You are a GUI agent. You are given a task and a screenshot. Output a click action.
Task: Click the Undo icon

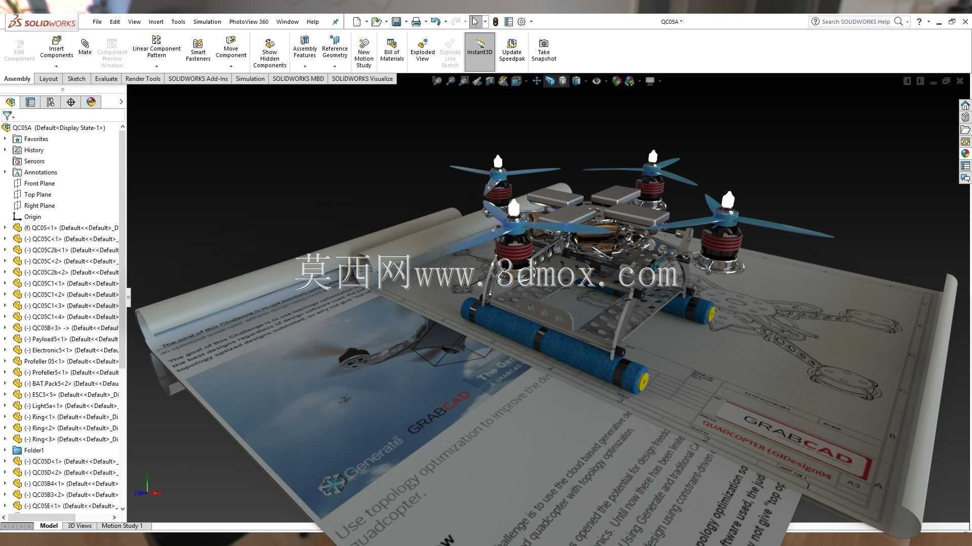[x=435, y=22]
